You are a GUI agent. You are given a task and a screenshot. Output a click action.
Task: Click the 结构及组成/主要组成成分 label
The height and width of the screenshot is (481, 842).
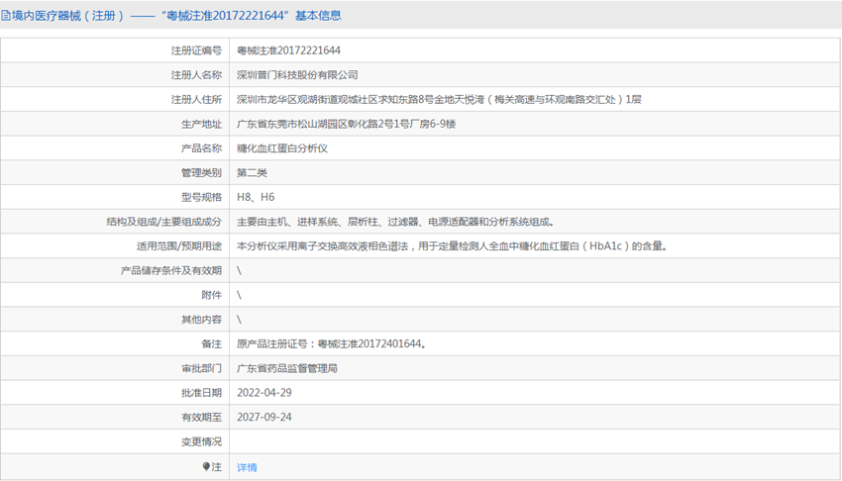[x=163, y=222]
